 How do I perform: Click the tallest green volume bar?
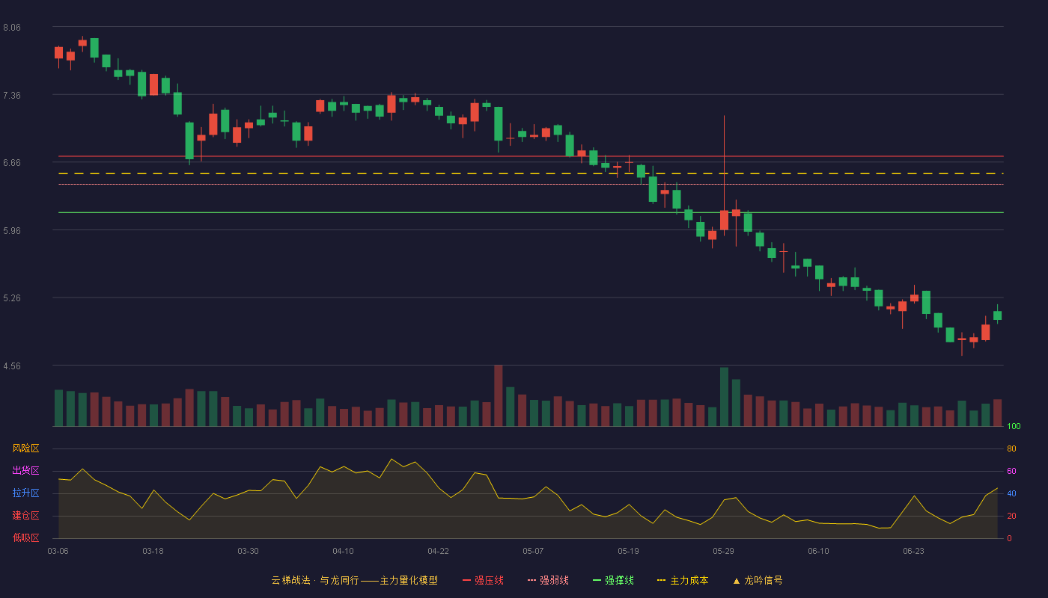click(724, 397)
